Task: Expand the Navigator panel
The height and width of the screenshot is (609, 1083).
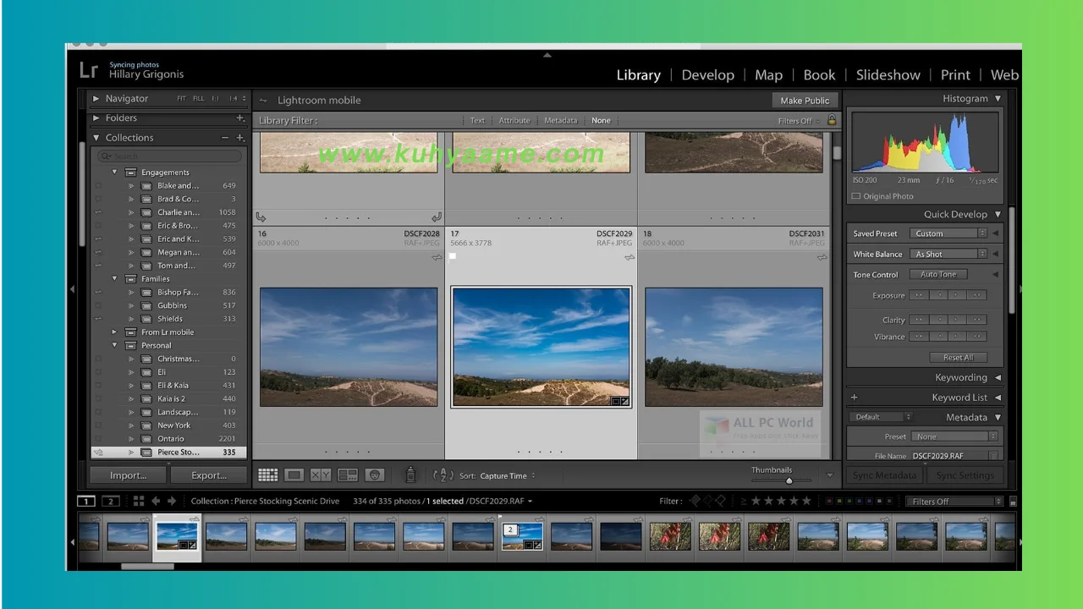Action: pyautogui.click(x=96, y=99)
